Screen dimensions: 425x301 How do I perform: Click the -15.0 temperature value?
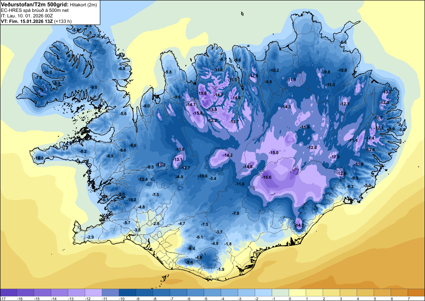[x=274, y=153]
